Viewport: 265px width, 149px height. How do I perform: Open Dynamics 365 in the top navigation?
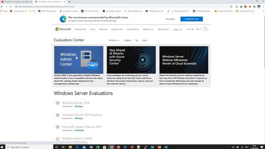pos(117,29)
